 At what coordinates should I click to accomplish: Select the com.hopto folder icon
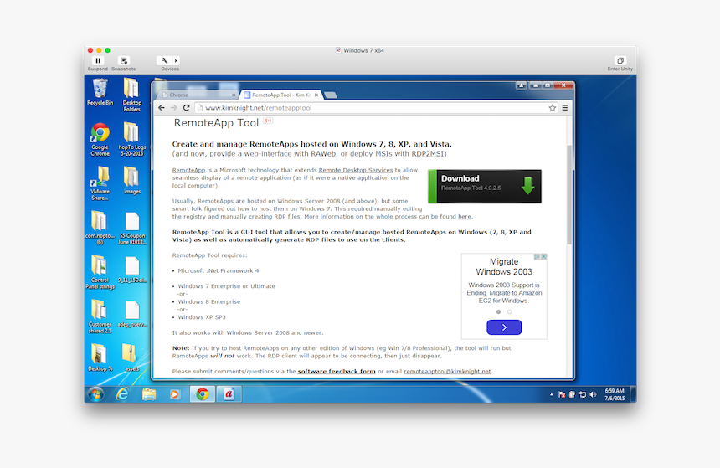100,228
